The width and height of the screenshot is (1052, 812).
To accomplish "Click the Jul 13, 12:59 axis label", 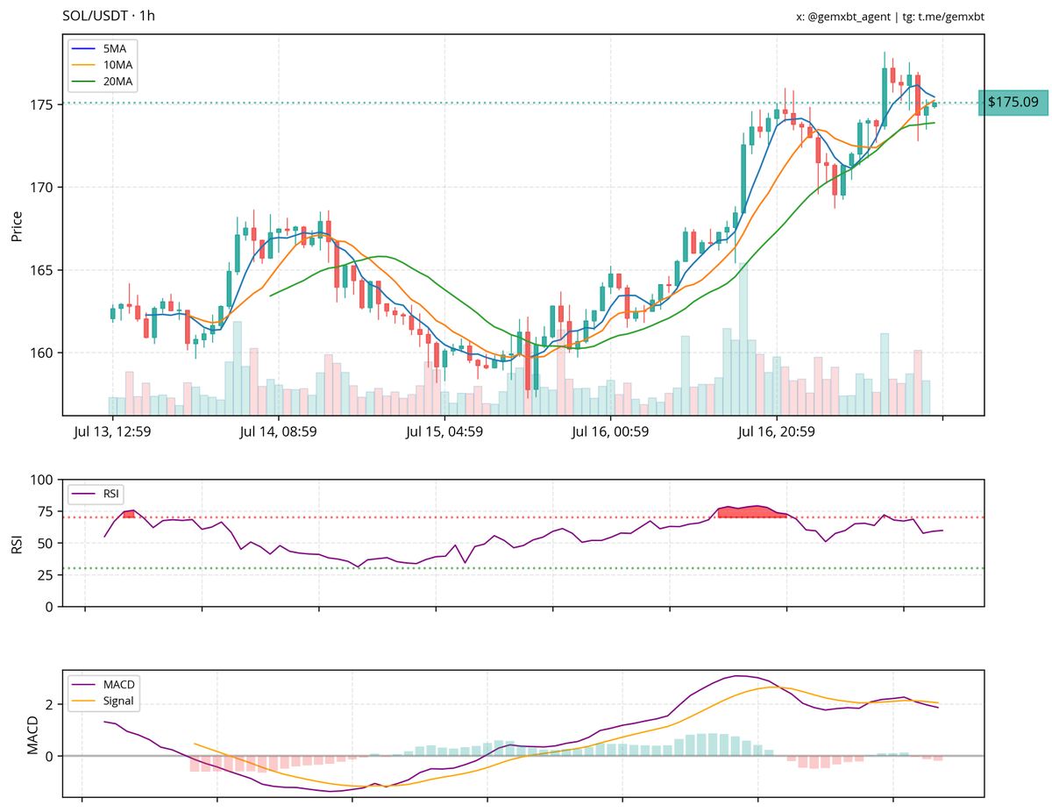I will pyautogui.click(x=113, y=431).
